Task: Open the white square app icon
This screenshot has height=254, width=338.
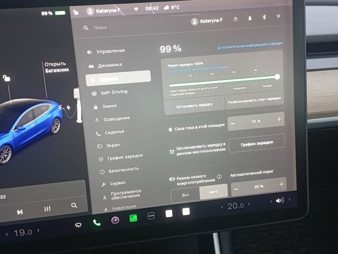Action: (x=186, y=212)
